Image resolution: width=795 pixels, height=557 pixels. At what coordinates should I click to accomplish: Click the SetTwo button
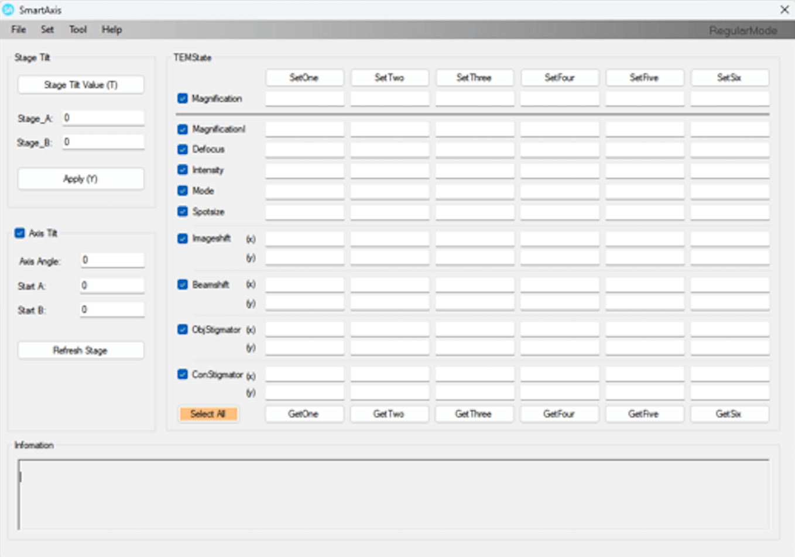(389, 77)
